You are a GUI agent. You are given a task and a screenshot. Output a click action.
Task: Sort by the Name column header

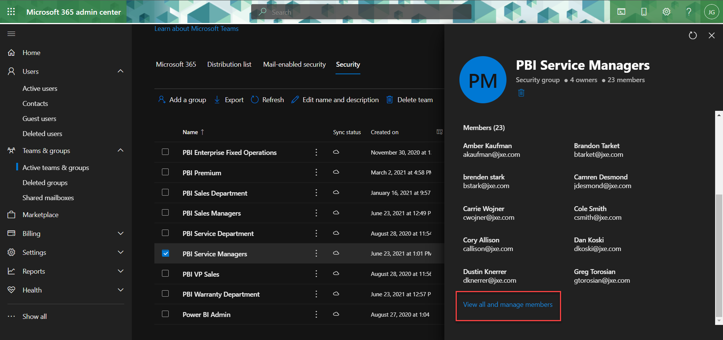pyautogui.click(x=193, y=132)
